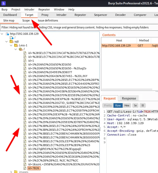Open the Window menu

(x=59, y=9)
